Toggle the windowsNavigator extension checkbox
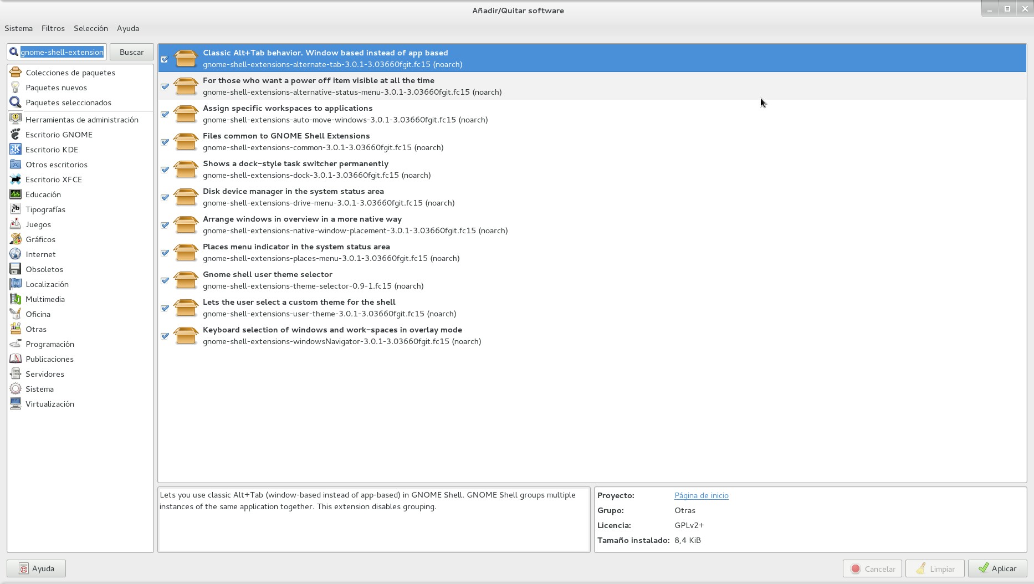 (165, 336)
